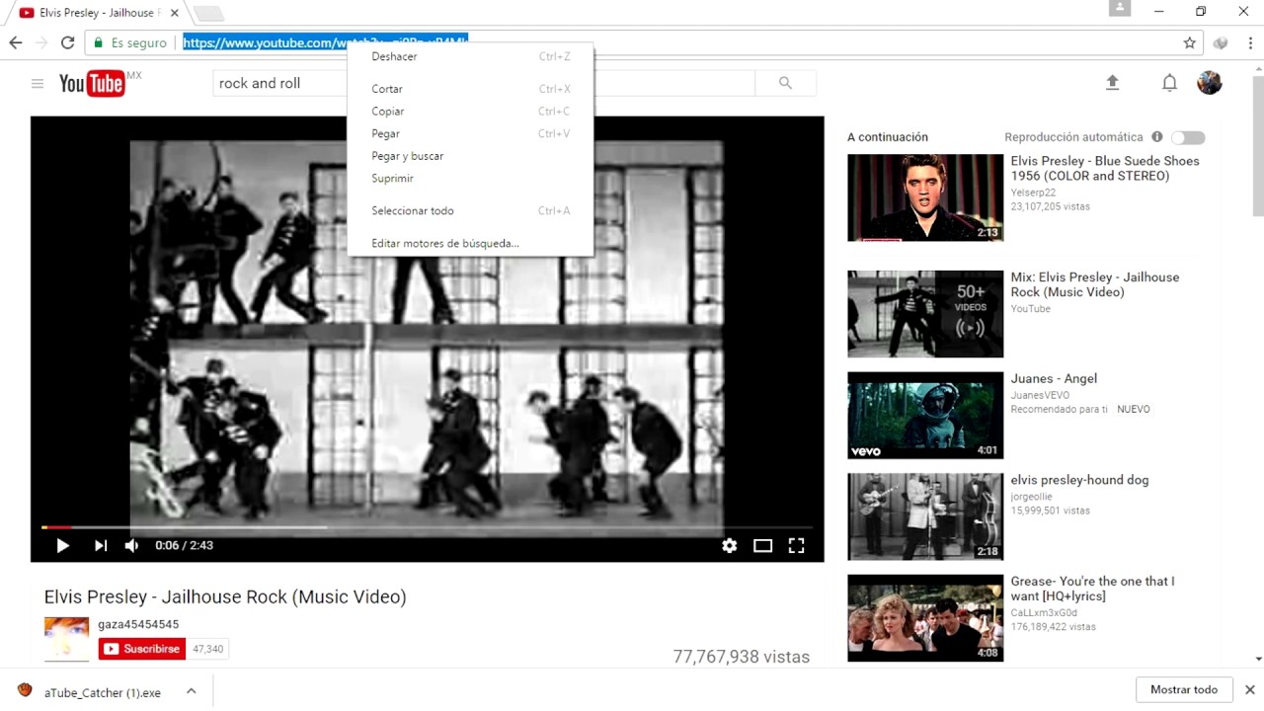
Task: Click the 47,340 subscriber count
Action: pyautogui.click(x=207, y=649)
